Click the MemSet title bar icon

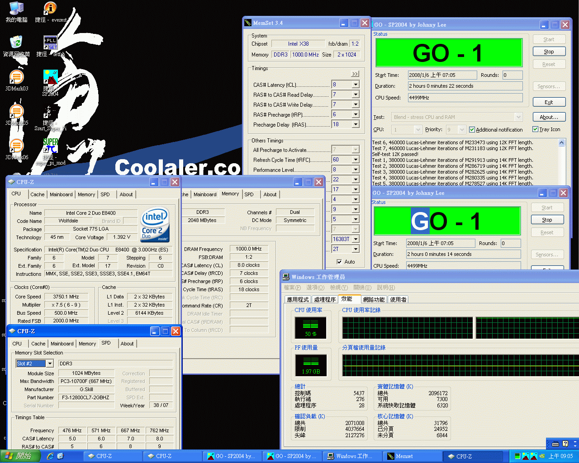point(248,23)
